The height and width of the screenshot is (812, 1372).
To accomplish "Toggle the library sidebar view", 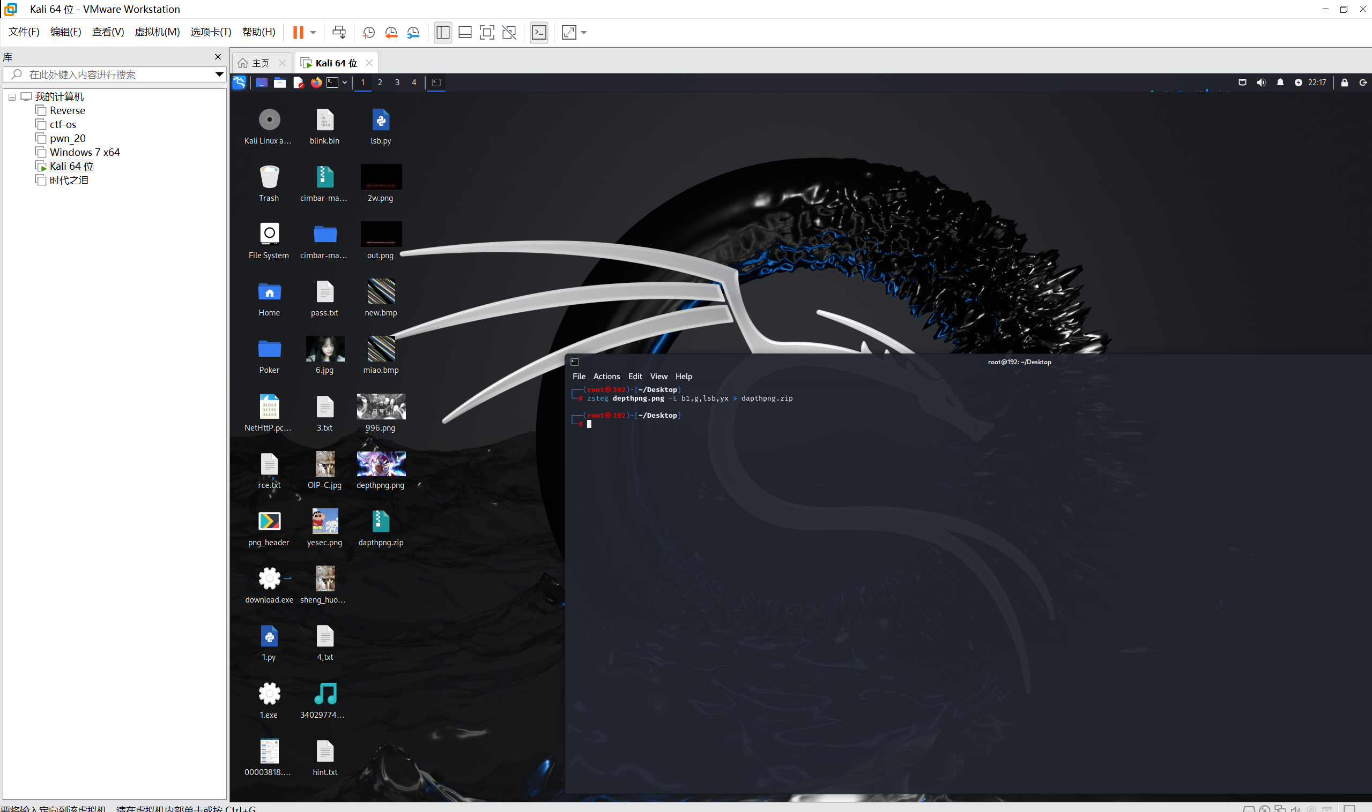I will point(442,32).
